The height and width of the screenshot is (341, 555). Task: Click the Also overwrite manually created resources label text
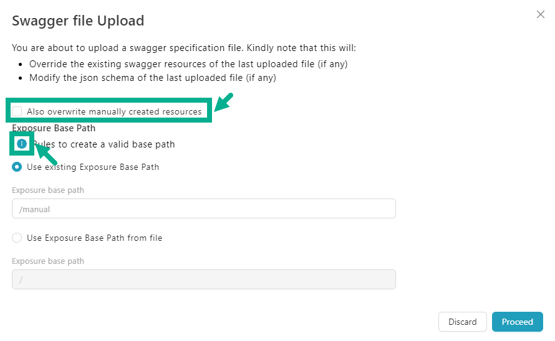114,111
